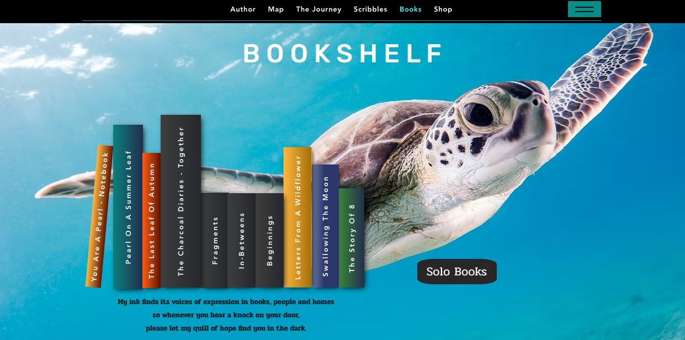Choose The Charcoal Diaries - Together book
The height and width of the screenshot is (340, 685).
[x=180, y=201]
